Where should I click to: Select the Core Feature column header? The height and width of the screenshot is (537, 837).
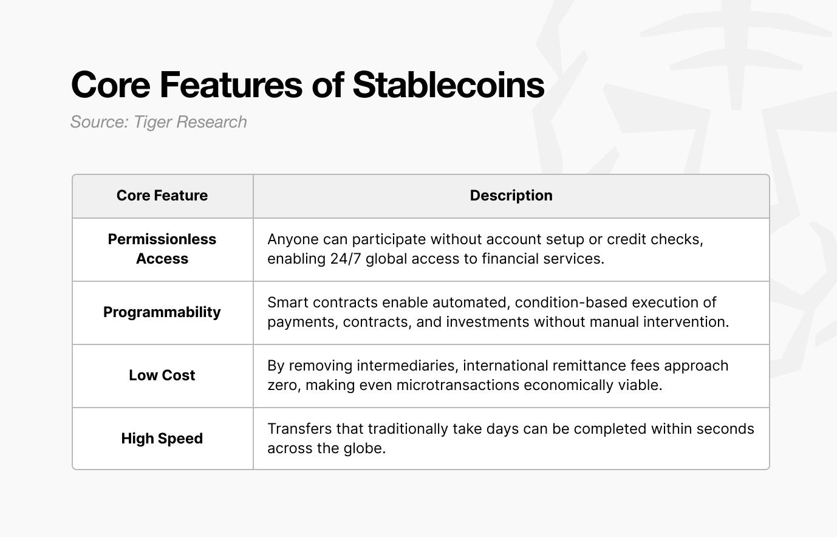click(162, 196)
